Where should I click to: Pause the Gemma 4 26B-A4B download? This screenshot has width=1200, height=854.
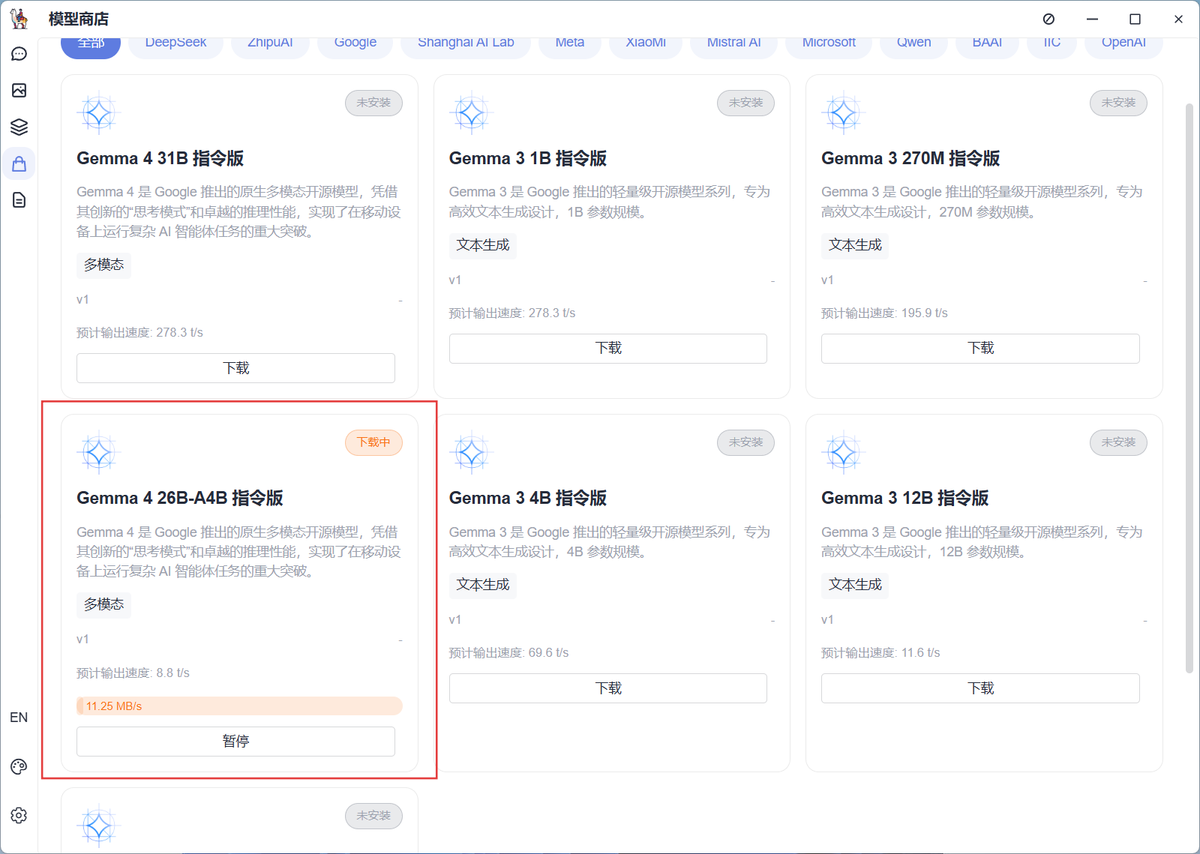235,742
